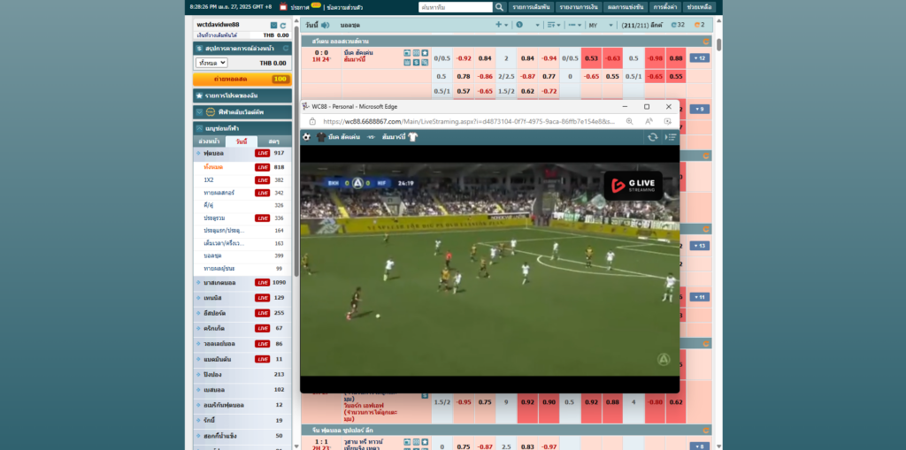Click the main page vertical scrollbar thumb
This screenshot has height=450, width=906.
718,44
